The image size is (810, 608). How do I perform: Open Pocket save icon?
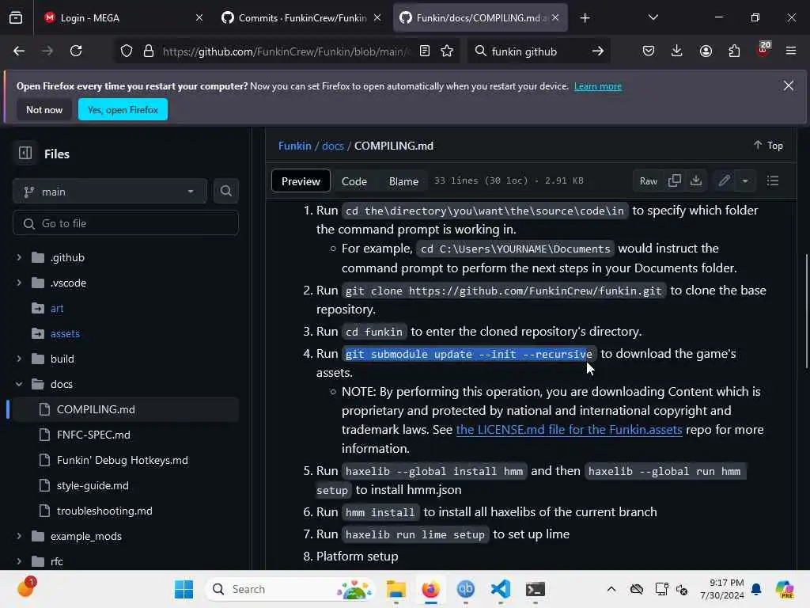point(649,51)
